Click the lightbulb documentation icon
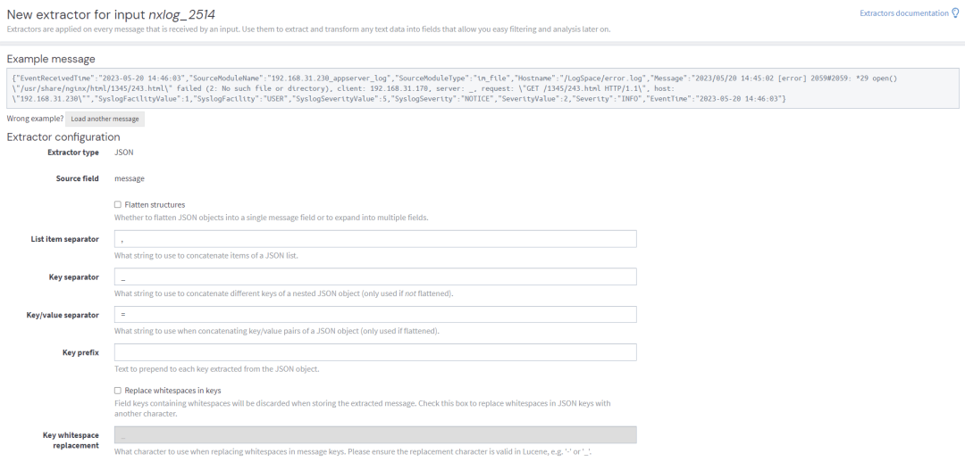 click(x=955, y=13)
